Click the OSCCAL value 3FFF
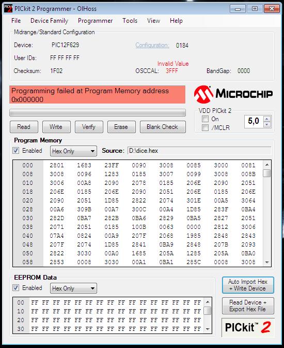The width and height of the screenshot is (284, 348). pos(172,71)
